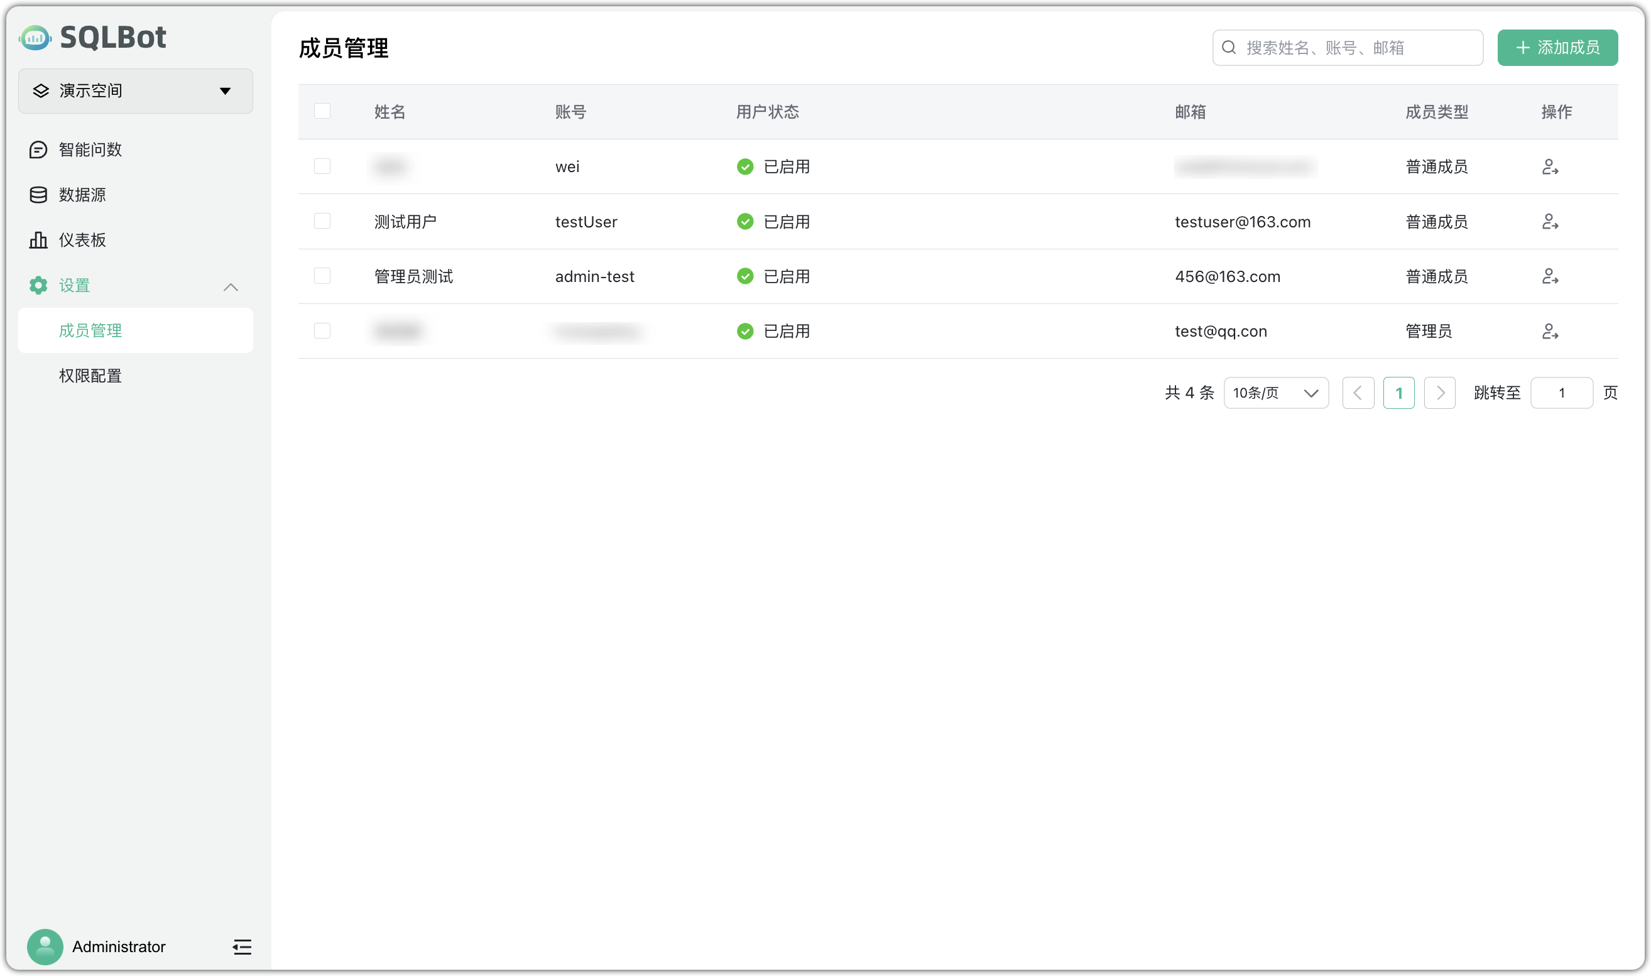Go to next page using right arrow
Screen dimensions: 1651x976
[1440, 393]
